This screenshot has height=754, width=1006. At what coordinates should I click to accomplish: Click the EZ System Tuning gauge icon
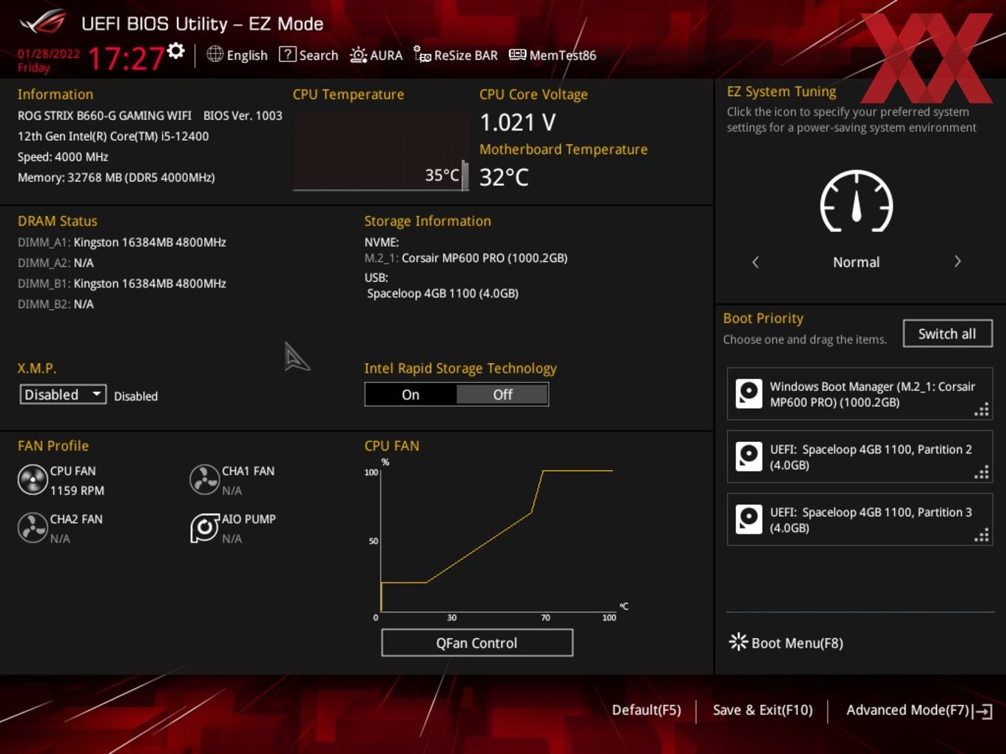coord(857,201)
